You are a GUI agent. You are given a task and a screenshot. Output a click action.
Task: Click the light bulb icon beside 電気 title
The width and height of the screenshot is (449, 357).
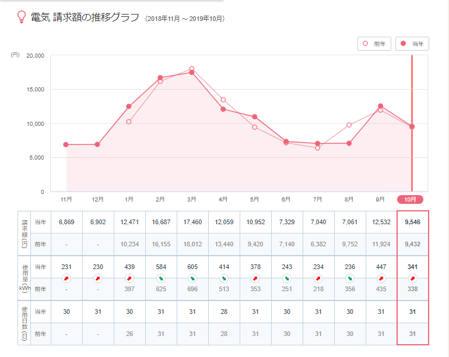click(22, 17)
